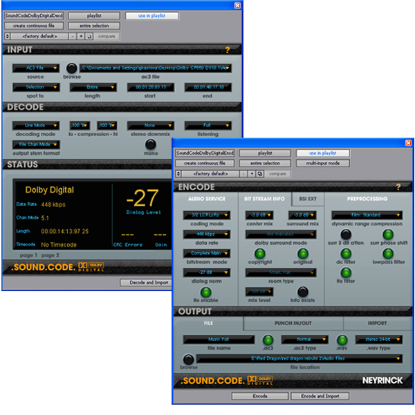The image size is (415, 415).
Task: Click encoder preset copy settings icon
Action: point(260,174)
